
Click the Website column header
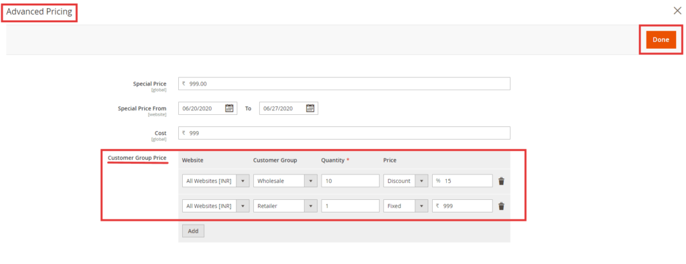pyautogui.click(x=192, y=160)
